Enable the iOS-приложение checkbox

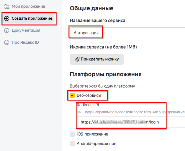72,134
